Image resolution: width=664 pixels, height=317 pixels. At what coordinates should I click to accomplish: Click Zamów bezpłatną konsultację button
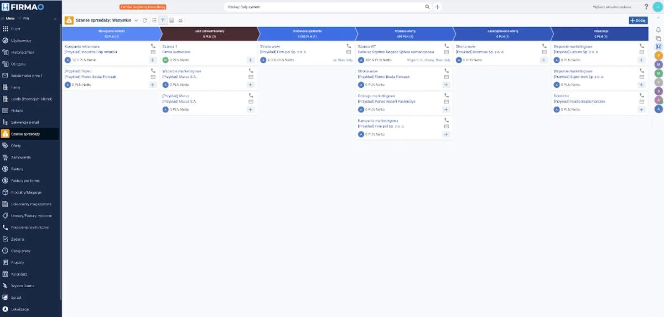point(143,7)
